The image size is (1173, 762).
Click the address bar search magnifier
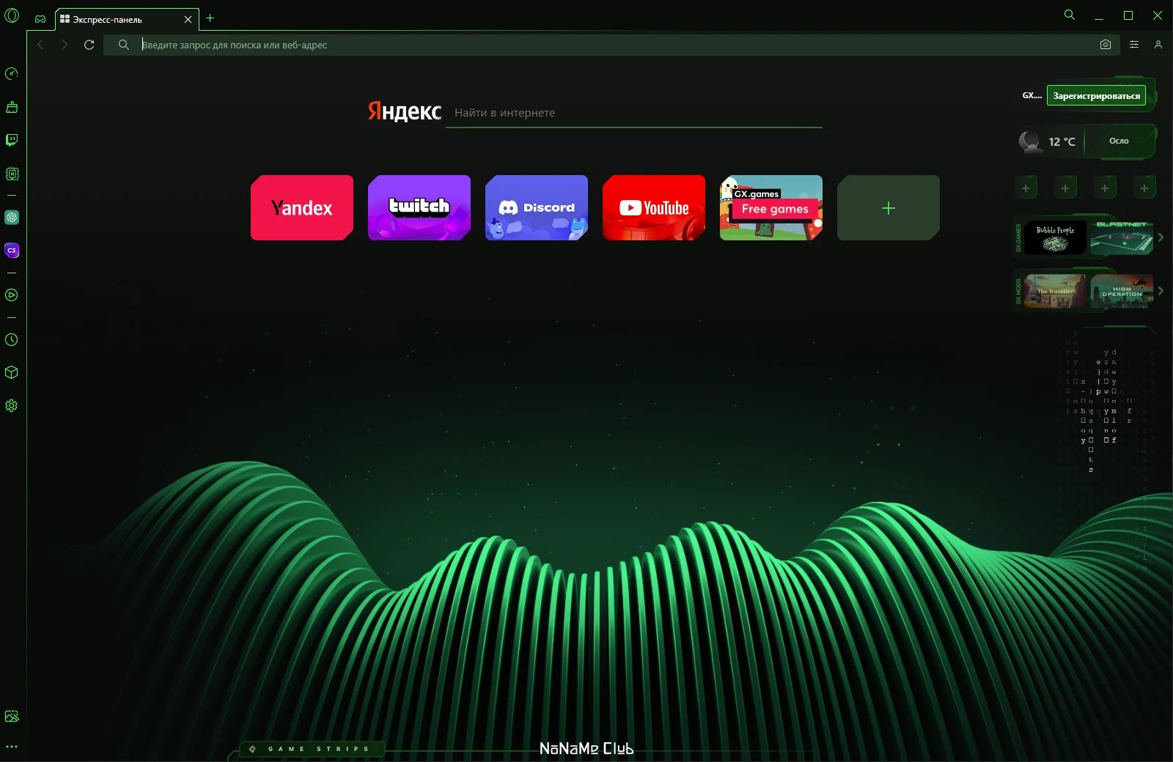tap(124, 45)
